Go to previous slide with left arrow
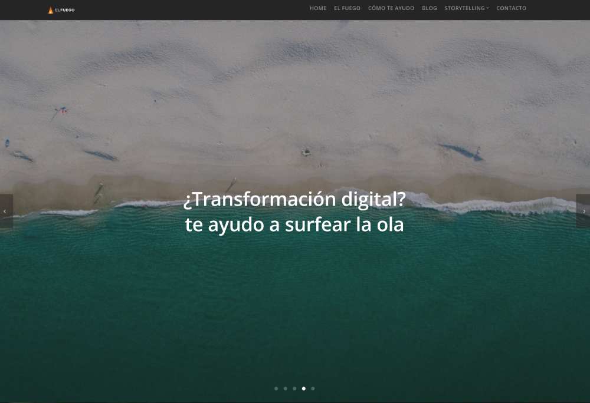The width and height of the screenshot is (590, 403). [x=6, y=211]
